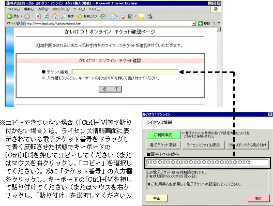Open the History icon in toolbar

[103, 17]
